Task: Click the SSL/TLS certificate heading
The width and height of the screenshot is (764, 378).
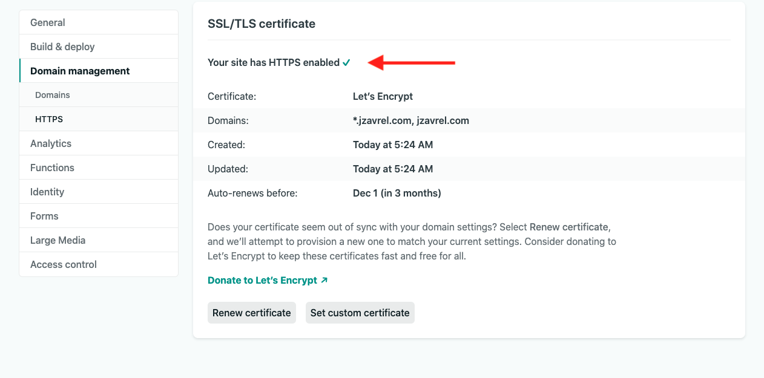Action: (x=262, y=24)
